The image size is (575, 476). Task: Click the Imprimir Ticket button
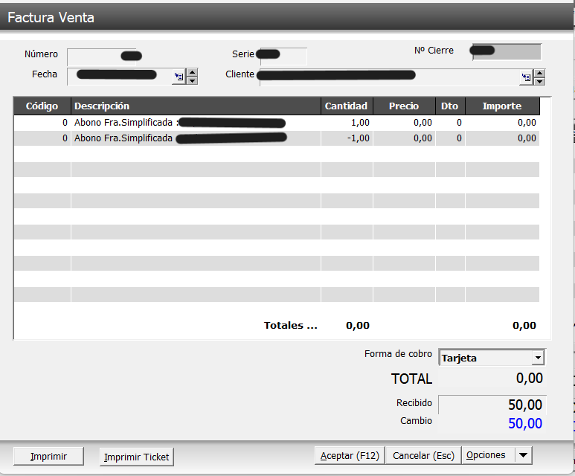[x=137, y=457]
